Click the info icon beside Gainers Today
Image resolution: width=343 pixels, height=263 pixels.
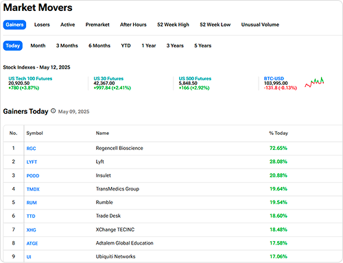pos(53,111)
